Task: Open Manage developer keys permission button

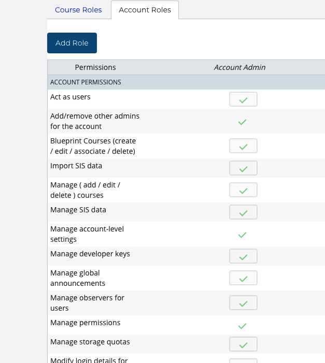Action: tap(243, 256)
